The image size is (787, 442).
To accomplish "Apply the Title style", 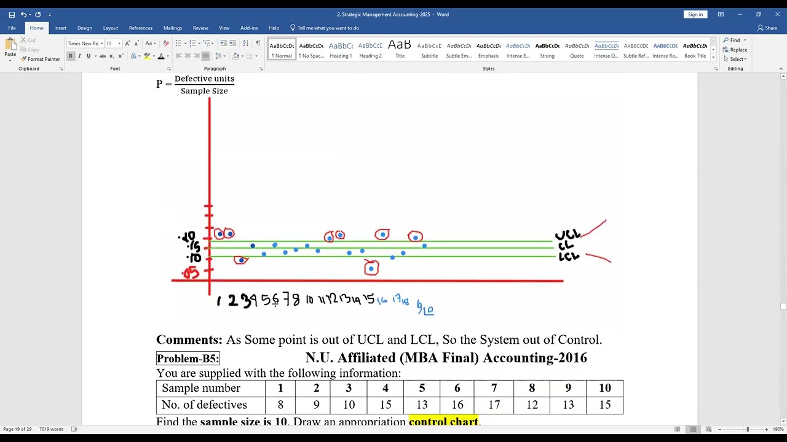I will (x=400, y=49).
